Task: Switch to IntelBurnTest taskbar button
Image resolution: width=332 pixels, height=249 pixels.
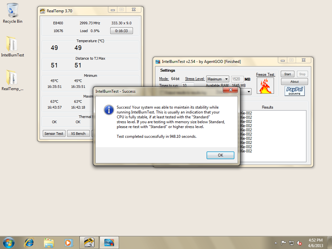Action: click(x=109, y=243)
